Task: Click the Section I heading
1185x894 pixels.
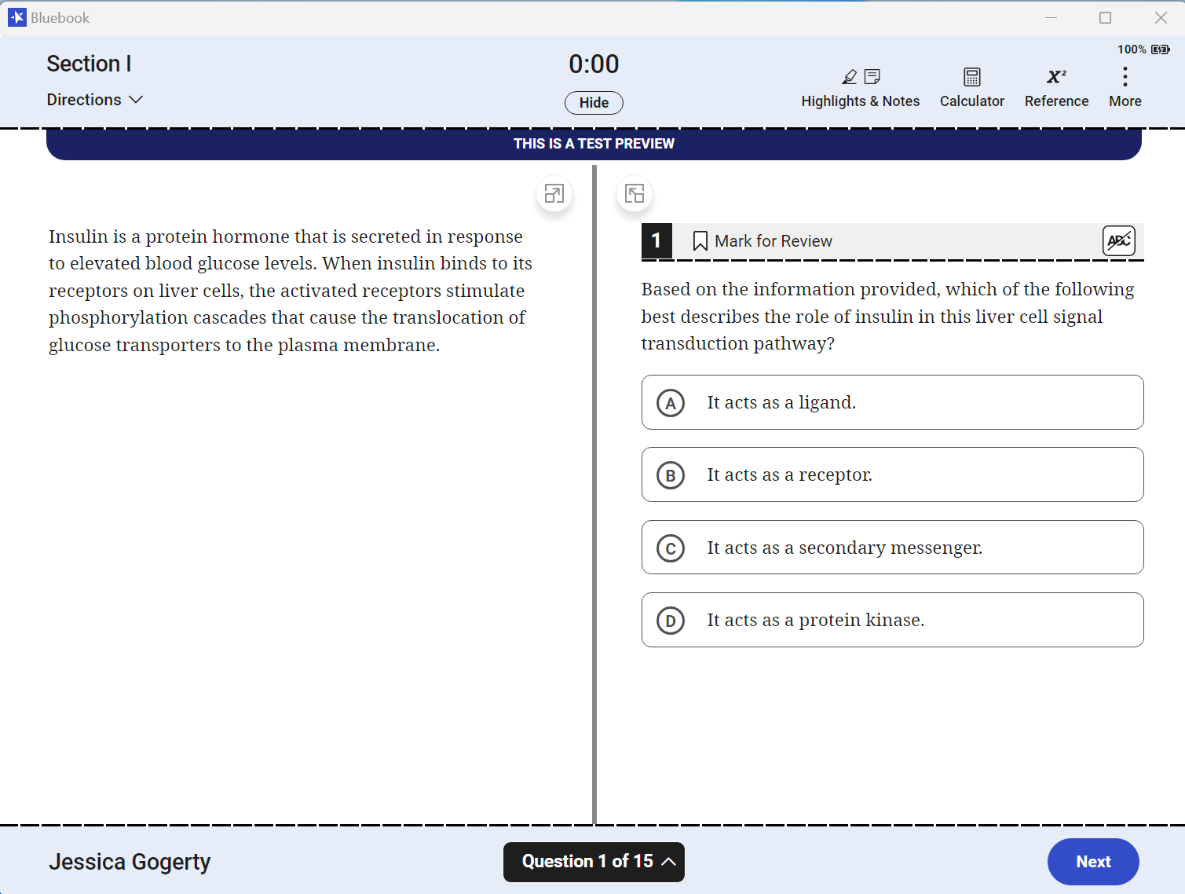Action: (89, 64)
